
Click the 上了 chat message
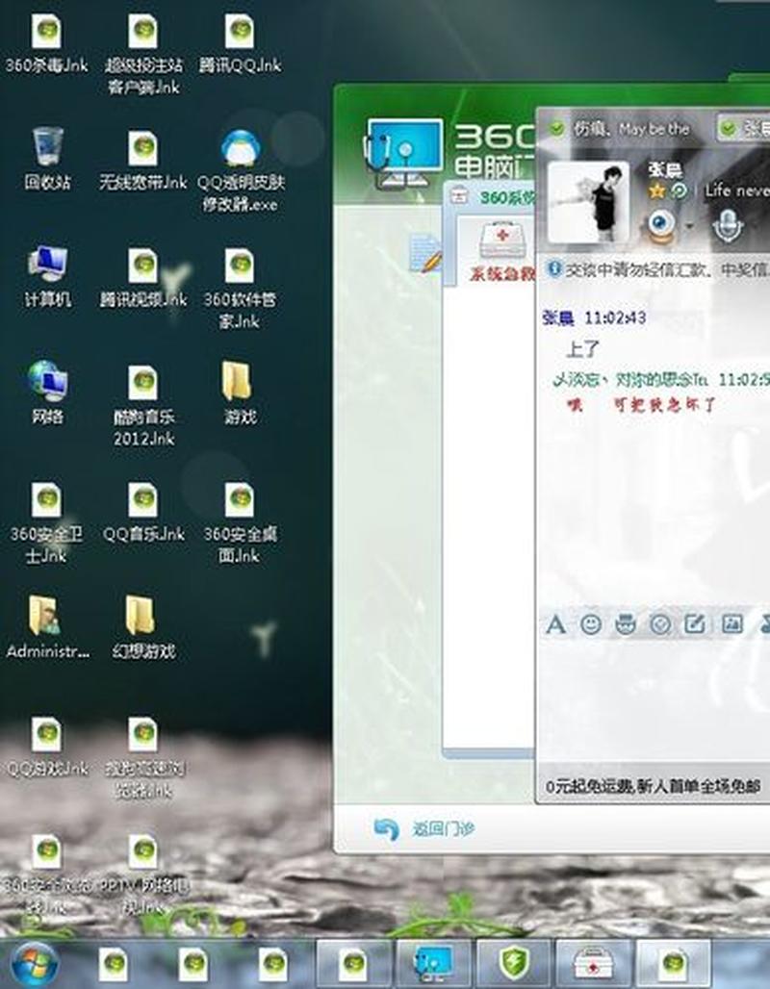point(582,349)
